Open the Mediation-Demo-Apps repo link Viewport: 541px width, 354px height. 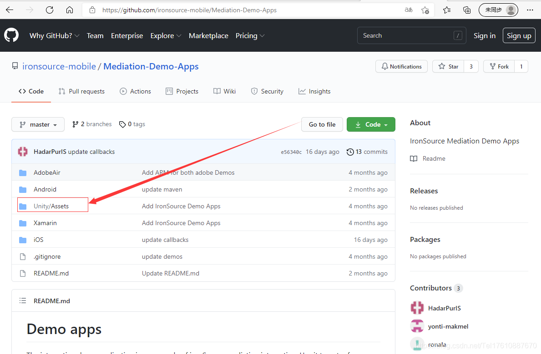click(151, 66)
